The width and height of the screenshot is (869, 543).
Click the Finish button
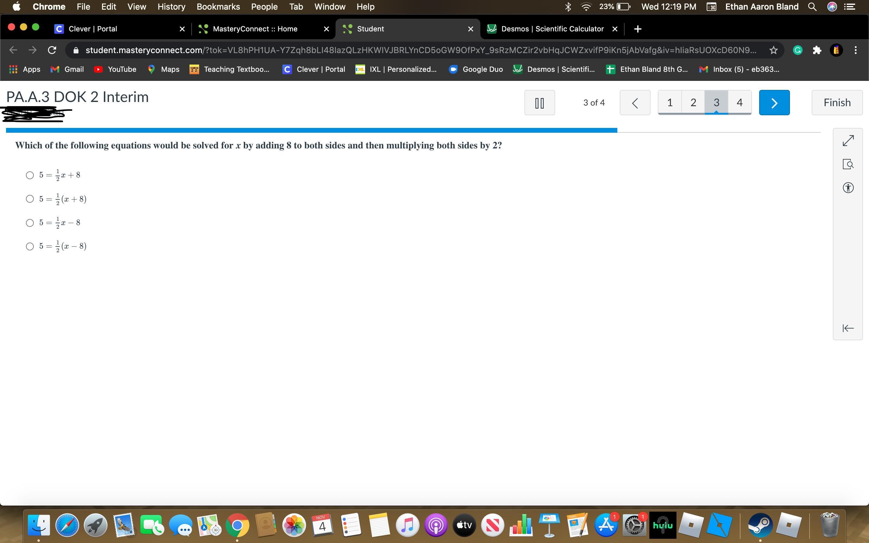pos(837,103)
